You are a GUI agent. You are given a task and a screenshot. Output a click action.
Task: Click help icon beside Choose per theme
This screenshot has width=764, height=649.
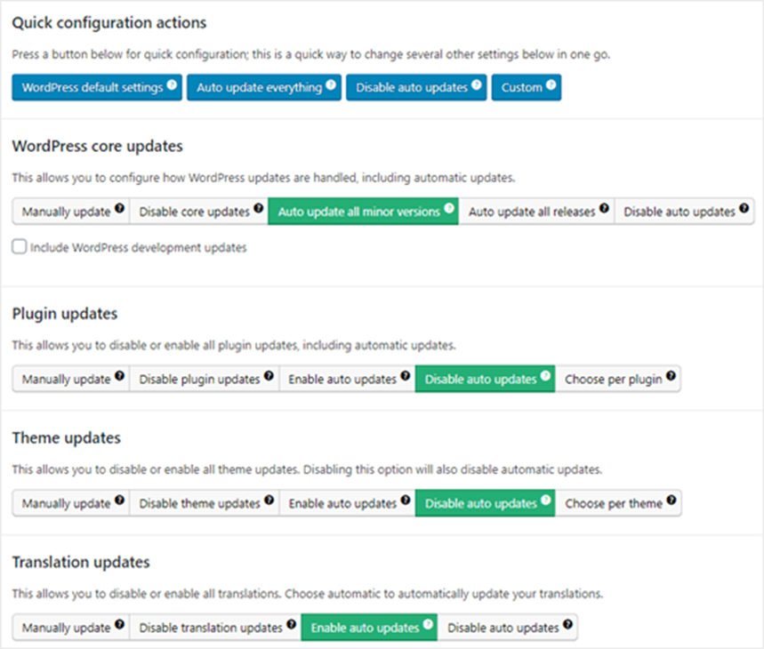(672, 500)
